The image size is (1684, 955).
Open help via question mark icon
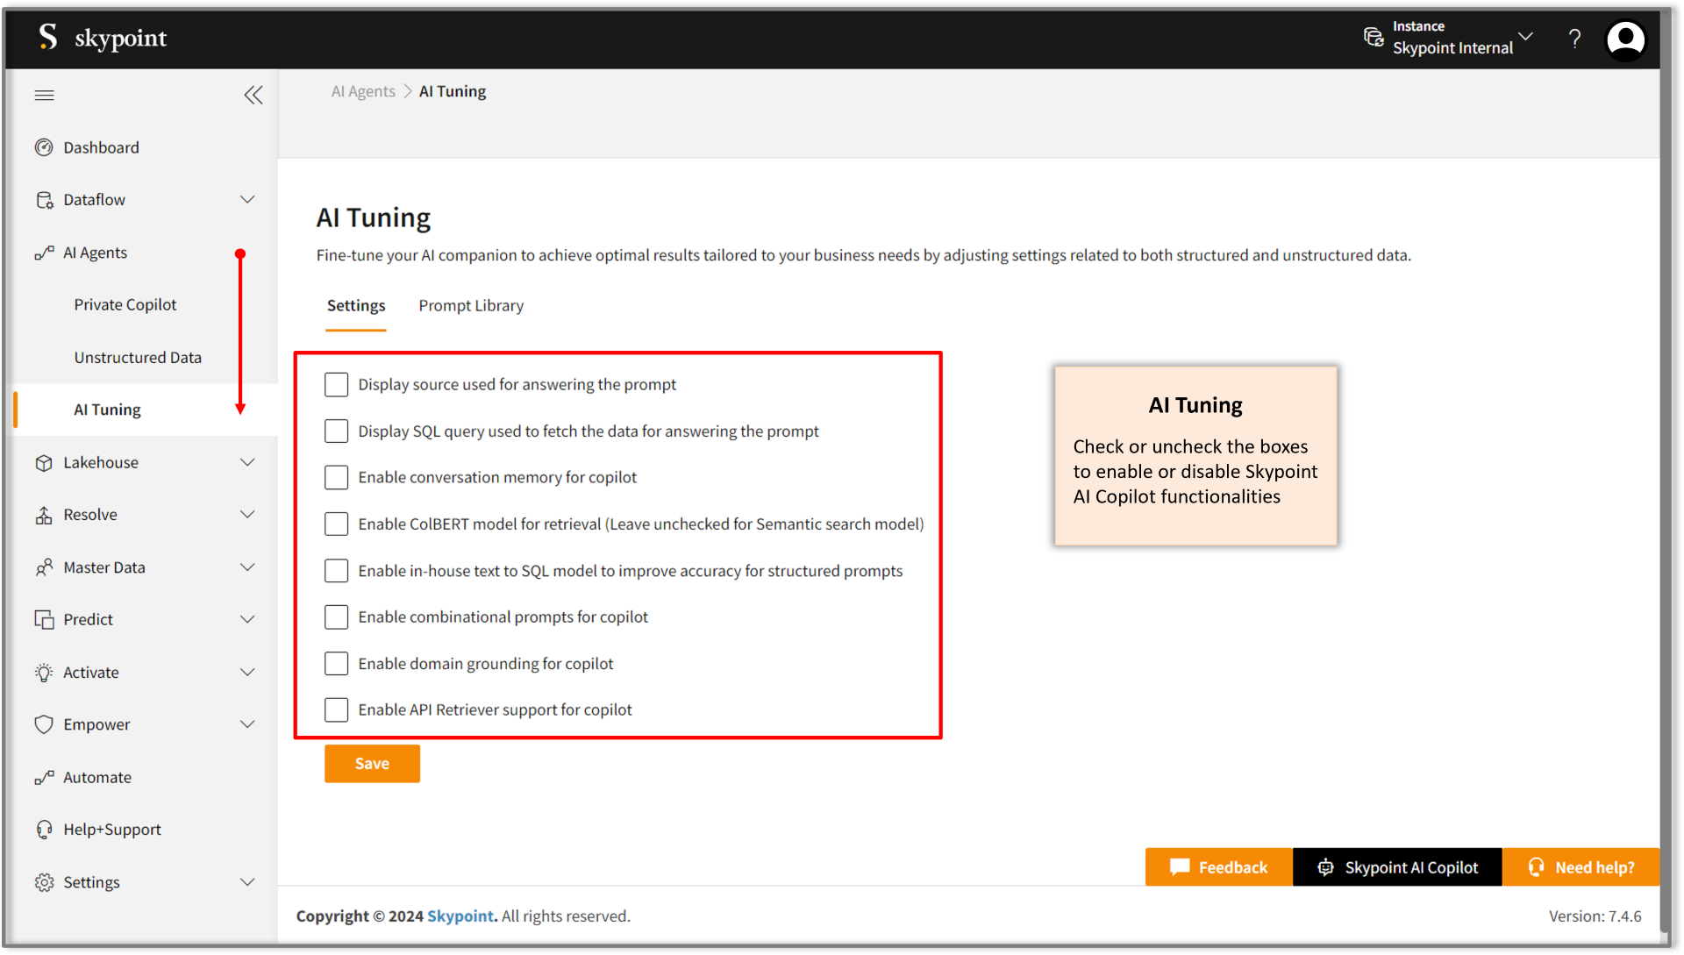[1574, 39]
